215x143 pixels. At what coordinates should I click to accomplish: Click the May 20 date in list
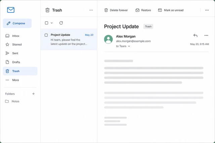coord(89,35)
